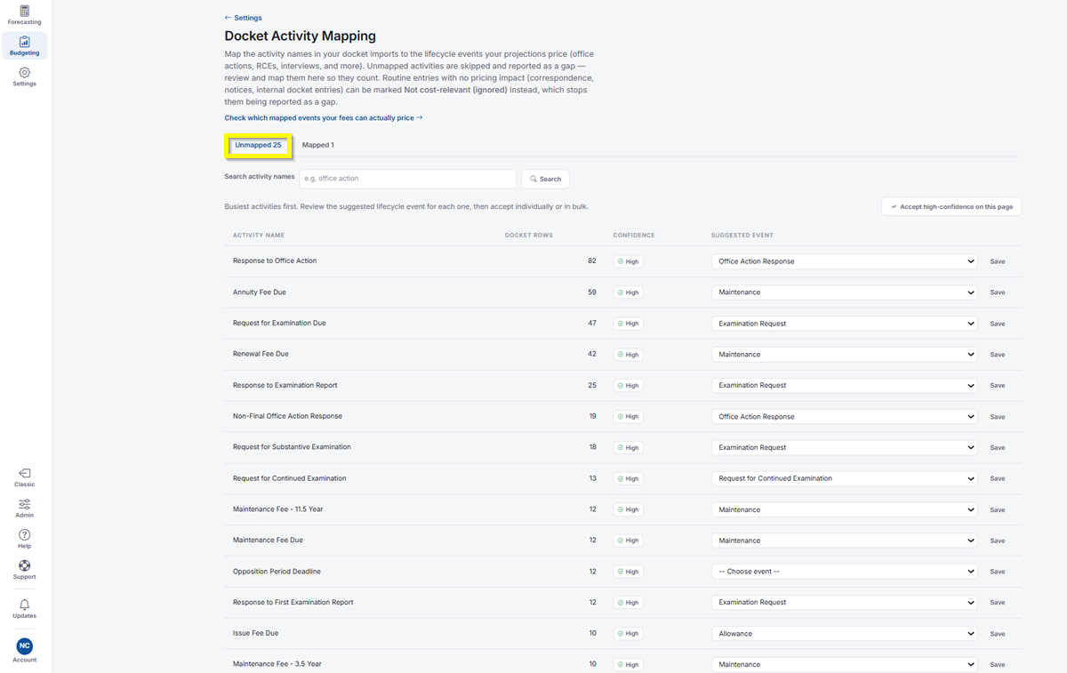
Task: Save the Response to Office Action mapping
Action: pos(998,261)
